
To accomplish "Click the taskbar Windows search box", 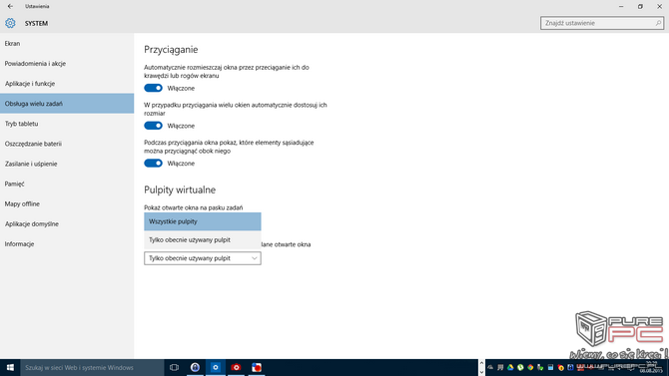I will point(92,367).
